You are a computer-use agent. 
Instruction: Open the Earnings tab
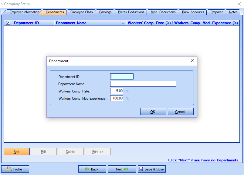pyautogui.click(x=105, y=12)
